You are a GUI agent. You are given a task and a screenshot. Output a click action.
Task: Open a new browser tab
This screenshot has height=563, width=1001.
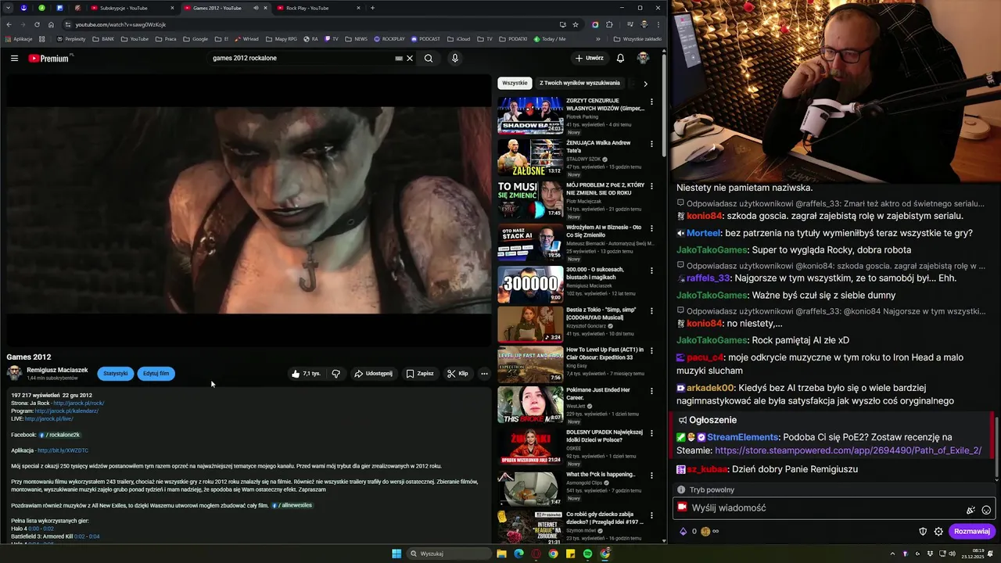pos(372,8)
